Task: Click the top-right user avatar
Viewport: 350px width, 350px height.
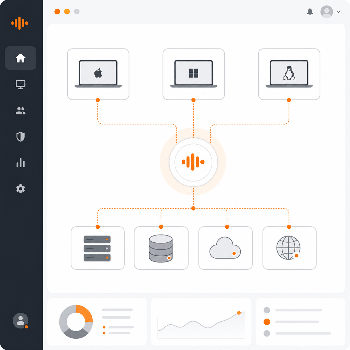Action: point(326,12)
